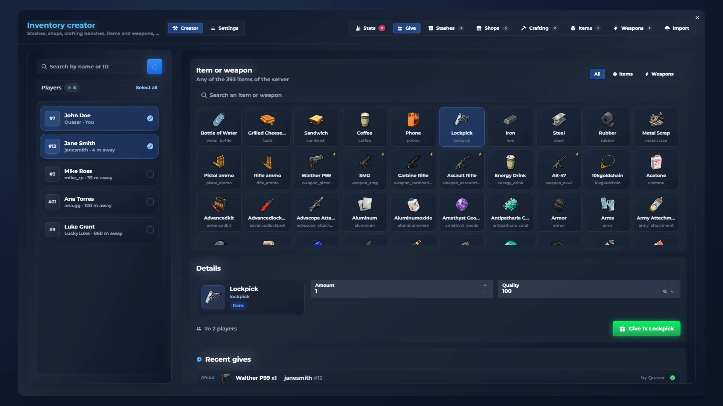This screenshot has height=406, width=723.
Task: Open the Import tab
Action: [x=677, y=28]
